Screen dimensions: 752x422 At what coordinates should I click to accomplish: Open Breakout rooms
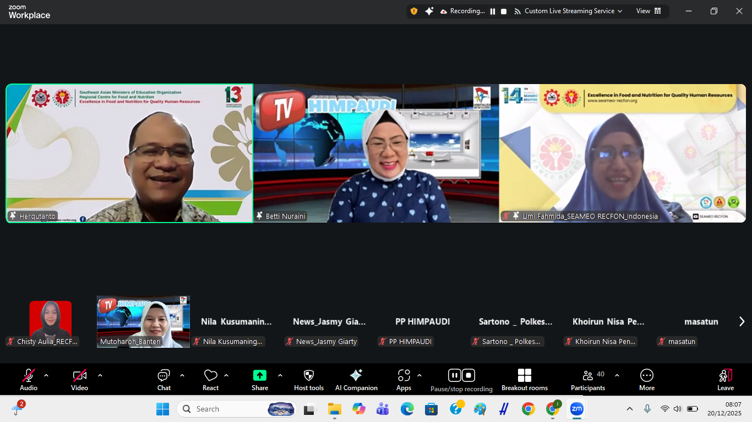[524, 380]
